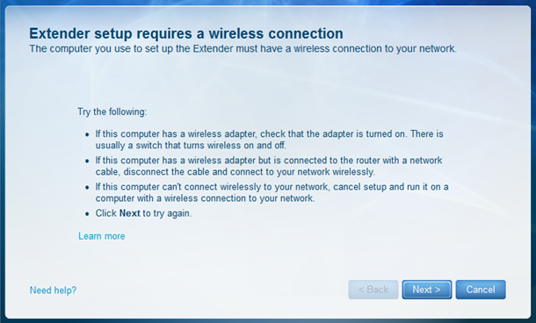Click the Next button to retry

pyautogui.click(x=427, y=290)
